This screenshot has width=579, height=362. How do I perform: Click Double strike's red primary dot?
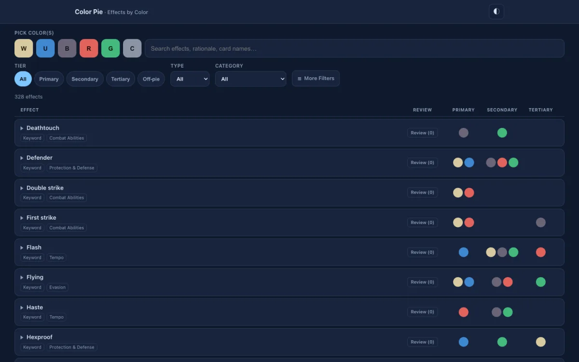point(469,193)
